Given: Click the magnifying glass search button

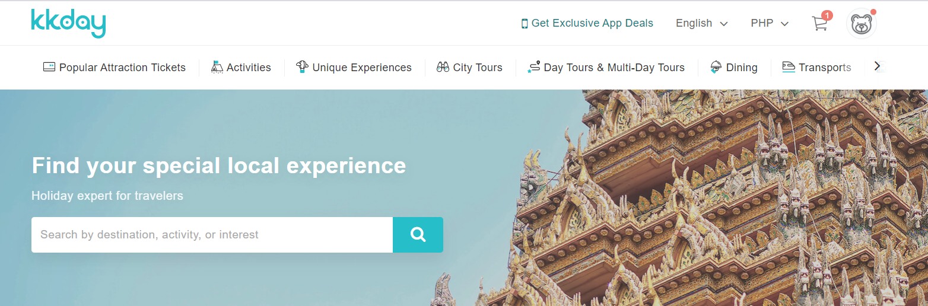Looking at the screenshot, I should click(418, 235).
